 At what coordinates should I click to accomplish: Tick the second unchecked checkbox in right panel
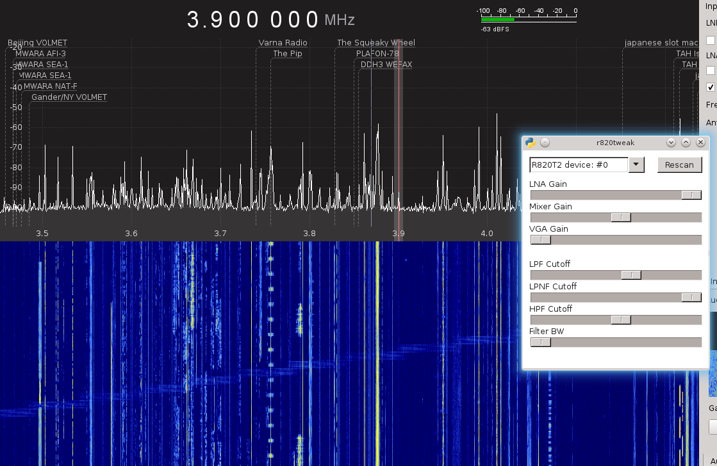710,70
